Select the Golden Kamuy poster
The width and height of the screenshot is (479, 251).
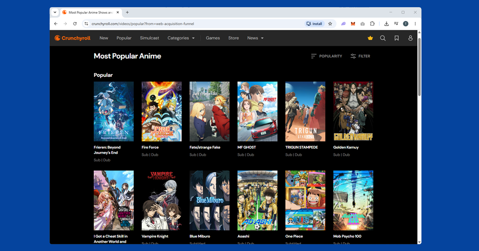[x=353, y=112]
